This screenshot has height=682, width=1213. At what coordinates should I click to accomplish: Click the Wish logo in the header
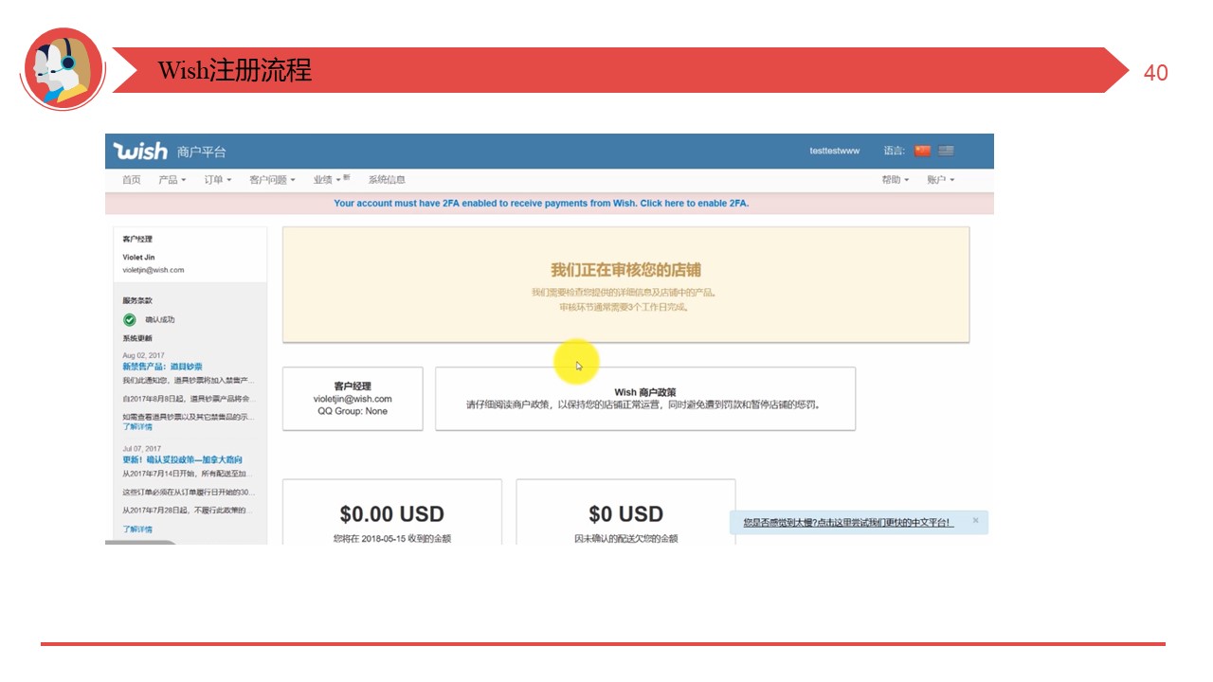[x=140, y=152]
